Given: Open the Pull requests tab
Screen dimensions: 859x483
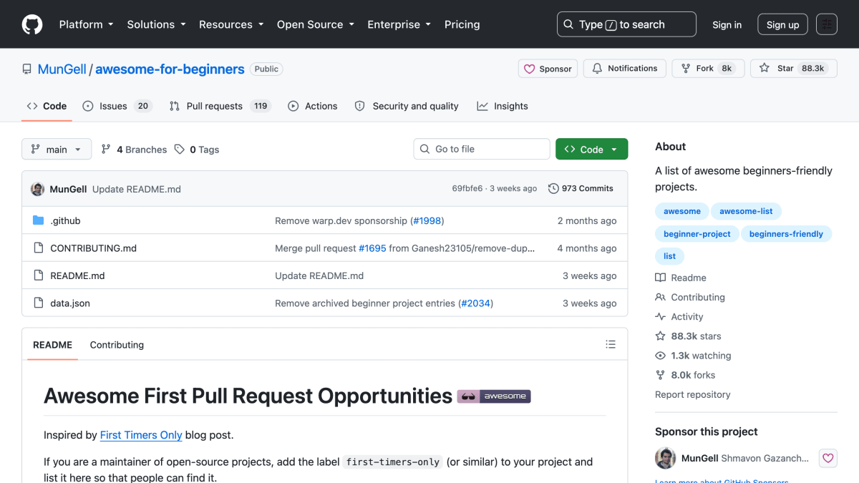Looking at the screenshot, I should point(219,106).
